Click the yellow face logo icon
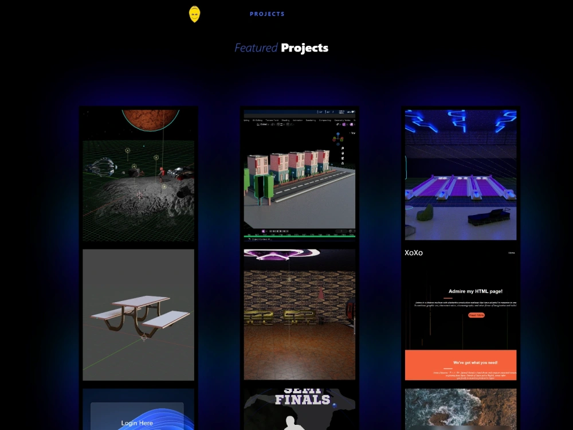573x430 pixels. point(194,14)
